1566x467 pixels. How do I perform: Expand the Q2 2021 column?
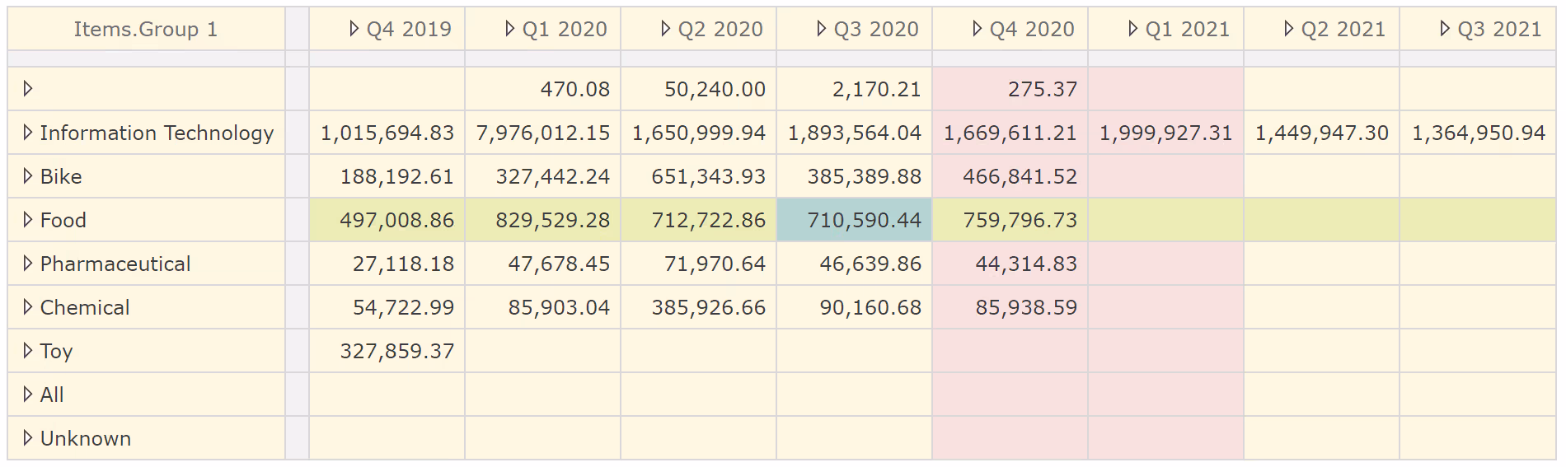(1289, 29)
